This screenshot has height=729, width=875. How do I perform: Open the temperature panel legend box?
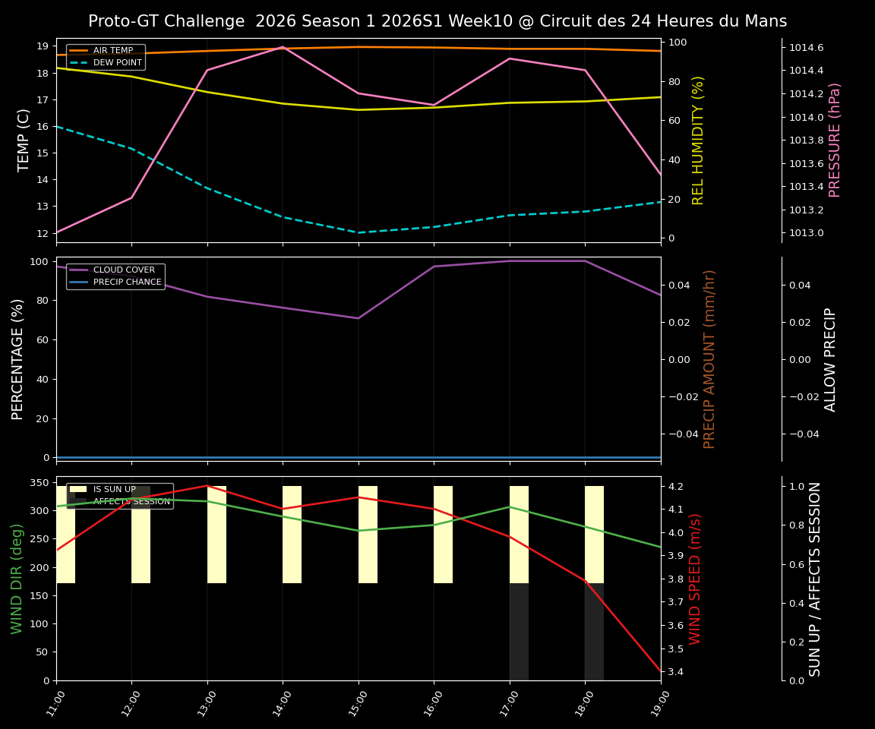[x=106, y=57]
